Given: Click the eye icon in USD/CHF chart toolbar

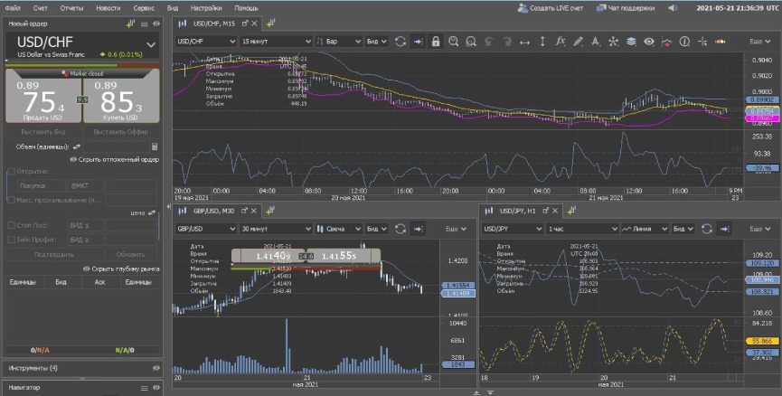Looking at the screenshot, I should click(x=648, y=42).
